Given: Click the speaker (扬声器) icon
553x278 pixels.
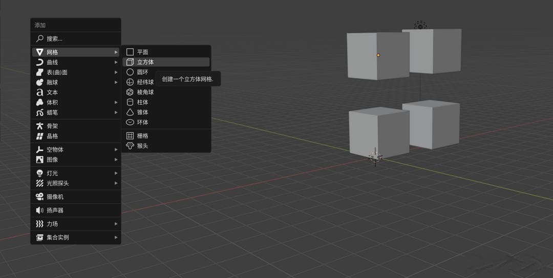Looking at the screenshot, I should pyautogui.click(x=39, y=210).
